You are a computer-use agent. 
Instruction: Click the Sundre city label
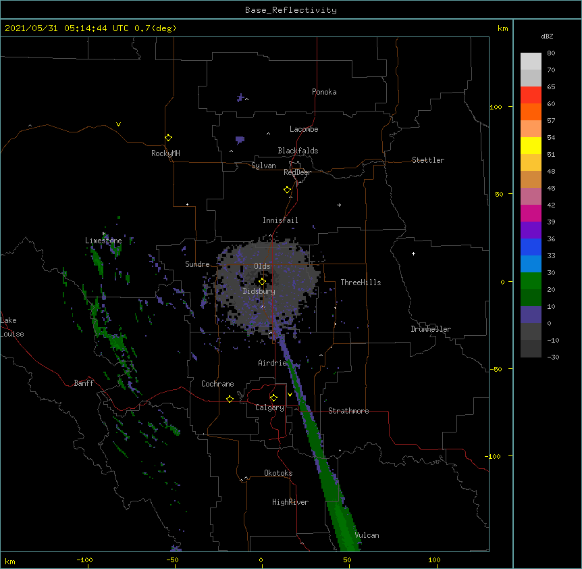197,264
